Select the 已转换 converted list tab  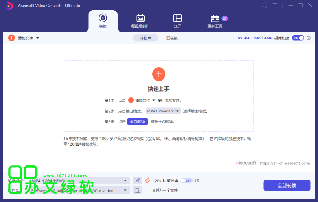172,38
